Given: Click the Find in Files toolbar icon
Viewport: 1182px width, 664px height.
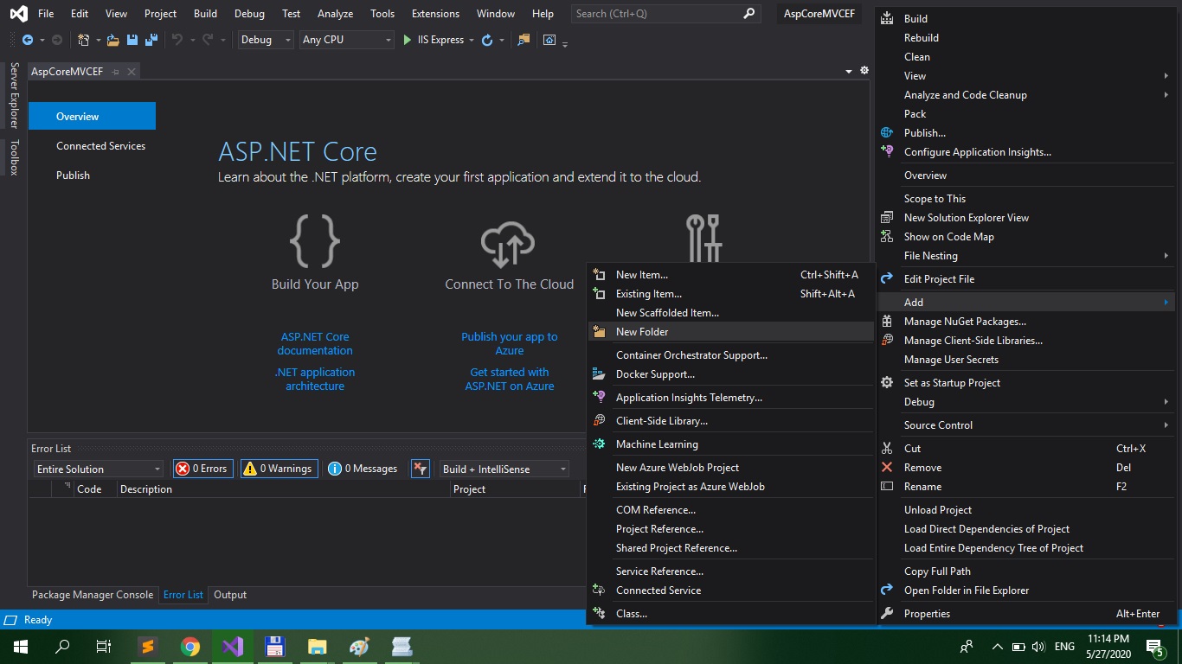Looking at the screenshot, I should coord(523,40).
